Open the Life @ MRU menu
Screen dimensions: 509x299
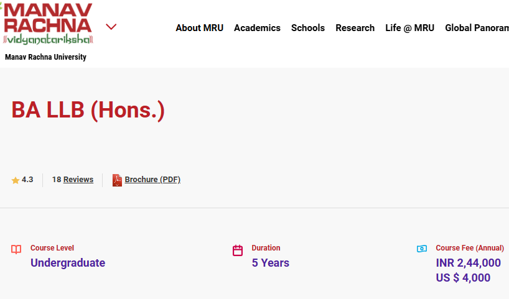409,28
